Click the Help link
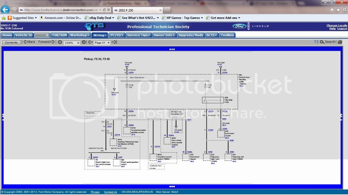The image size is (348, 195). click(x=332, y=28)
